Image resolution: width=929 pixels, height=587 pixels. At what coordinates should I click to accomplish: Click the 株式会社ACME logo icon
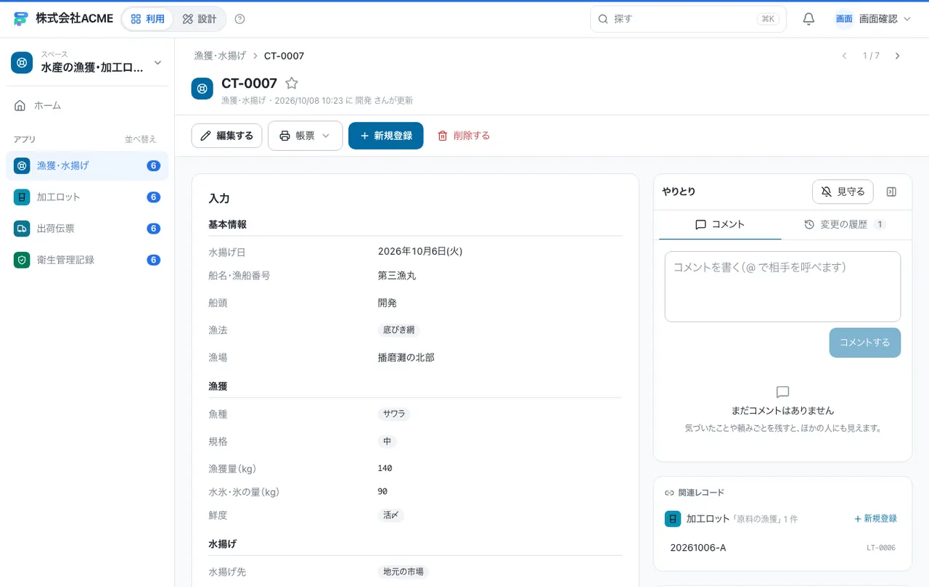(x=20, y=19)
